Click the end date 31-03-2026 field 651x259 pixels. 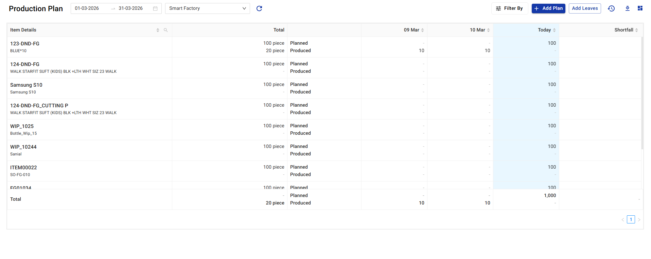[130, 8]
